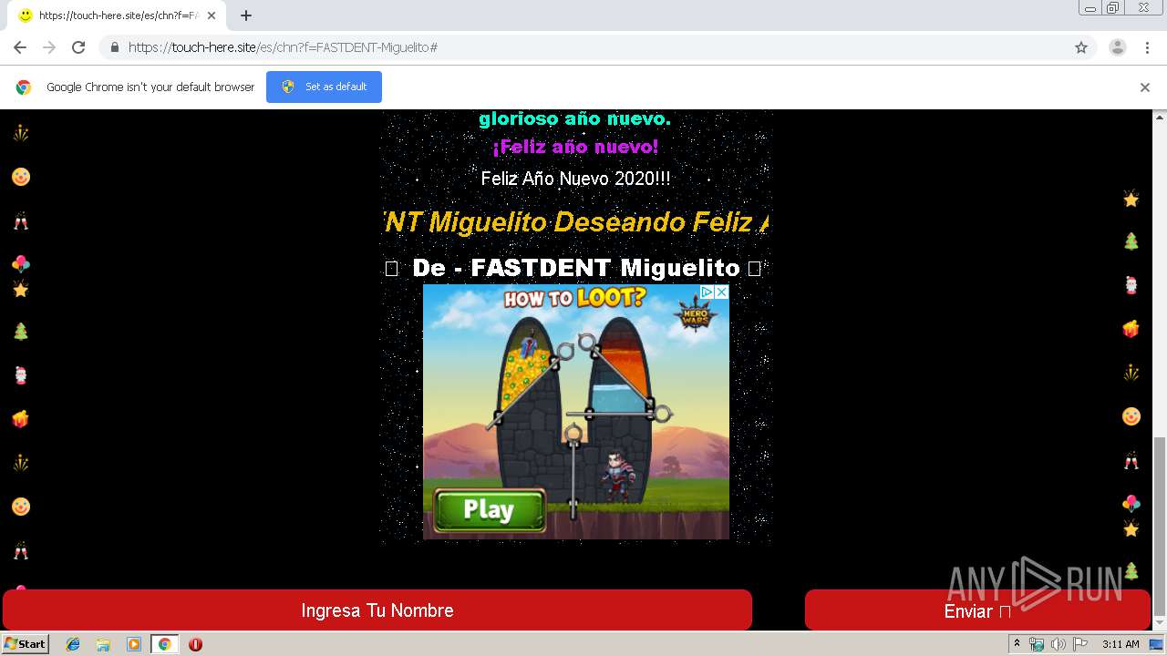
Task: Click the scrolling 'Deseando Feliz' marquee text
Action: click(575, 221)
